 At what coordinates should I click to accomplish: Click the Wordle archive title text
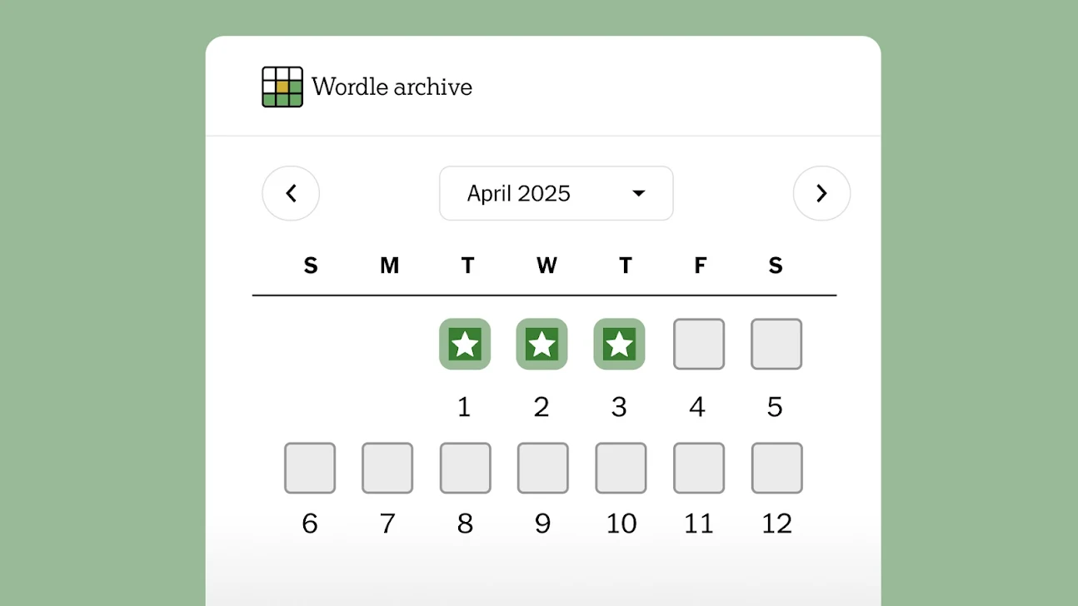[392, 87]
